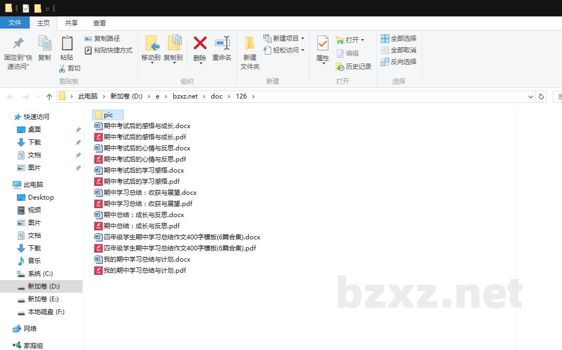562x350 pixels.
Task: Click the Up one level arrow
Action: 49,96
